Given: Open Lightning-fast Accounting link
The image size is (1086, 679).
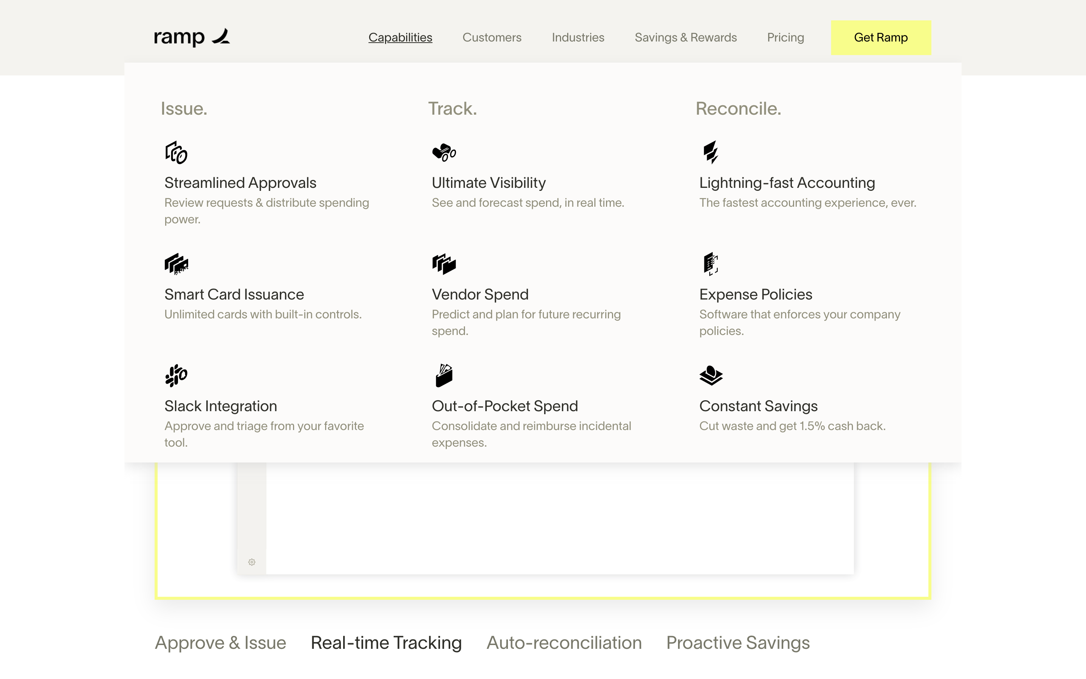Looking at the screenshot, I should (x=787, y=183).
